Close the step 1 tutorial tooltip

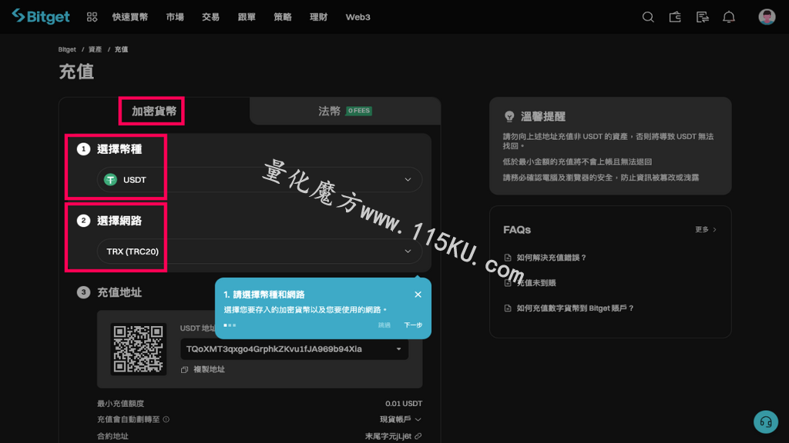pos(418,295)
